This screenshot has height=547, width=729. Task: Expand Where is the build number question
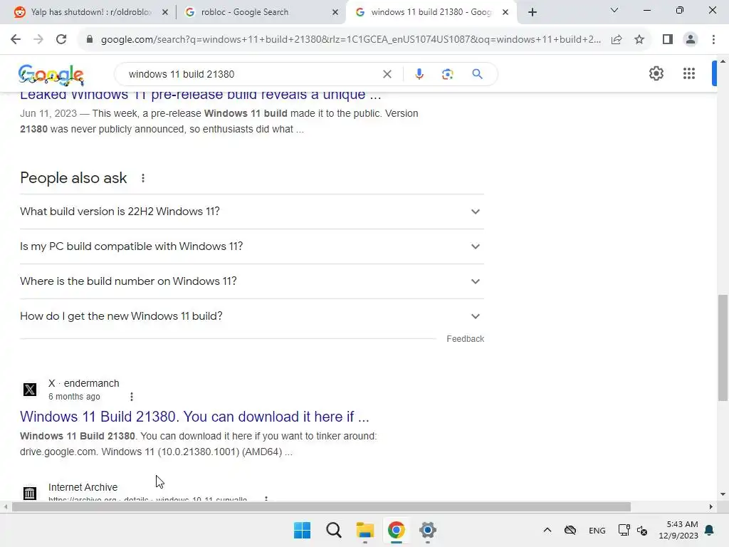(x=252, y=281)
